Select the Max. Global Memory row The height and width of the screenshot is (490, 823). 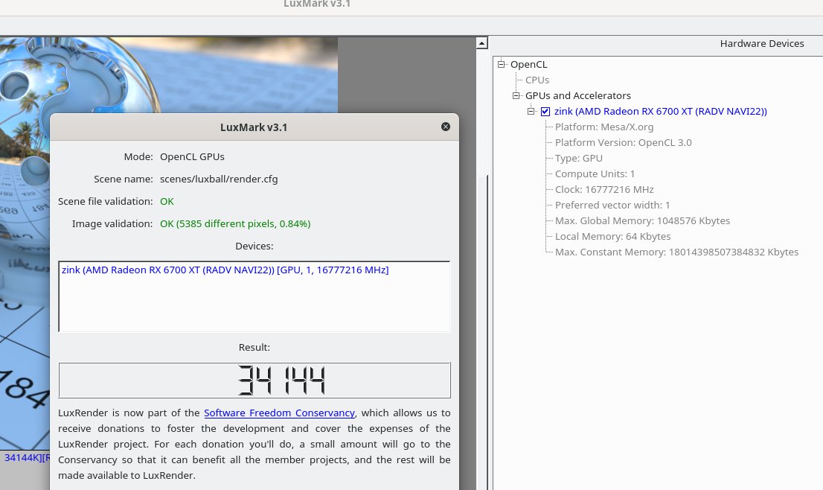click(642, 221)
